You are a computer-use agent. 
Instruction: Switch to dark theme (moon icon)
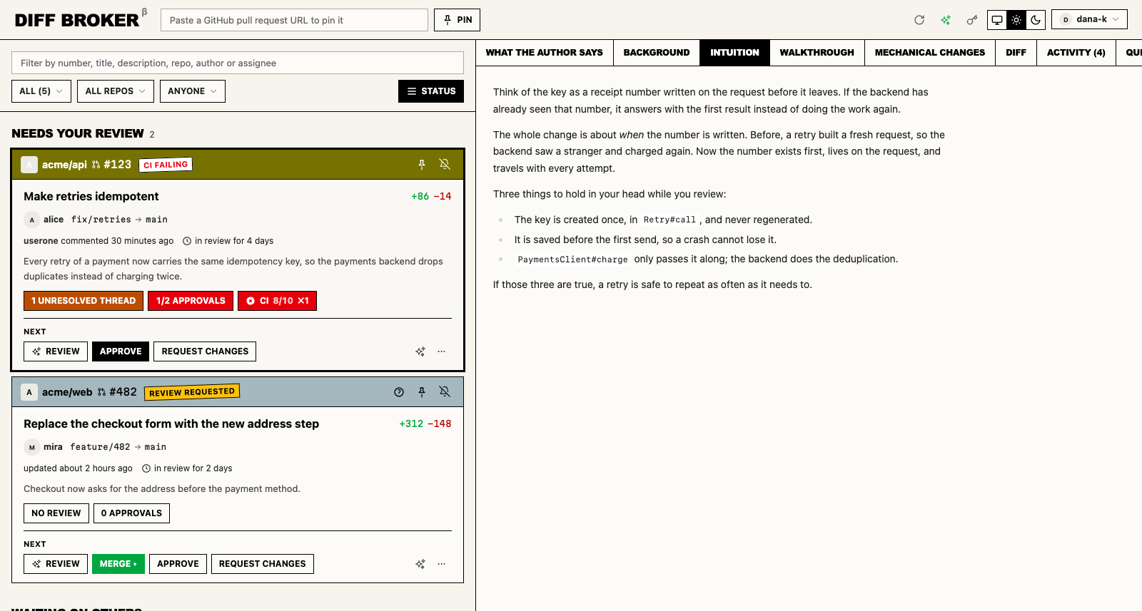[x=1036, y=20]
